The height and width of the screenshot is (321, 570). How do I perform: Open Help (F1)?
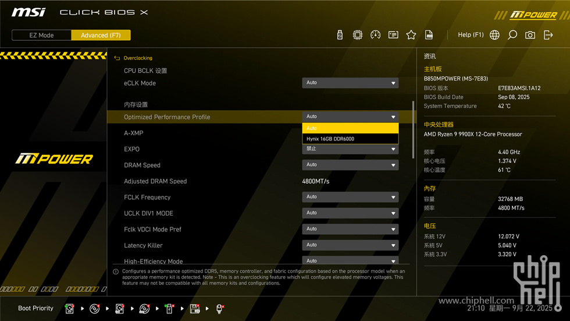(x=471, y=35)
